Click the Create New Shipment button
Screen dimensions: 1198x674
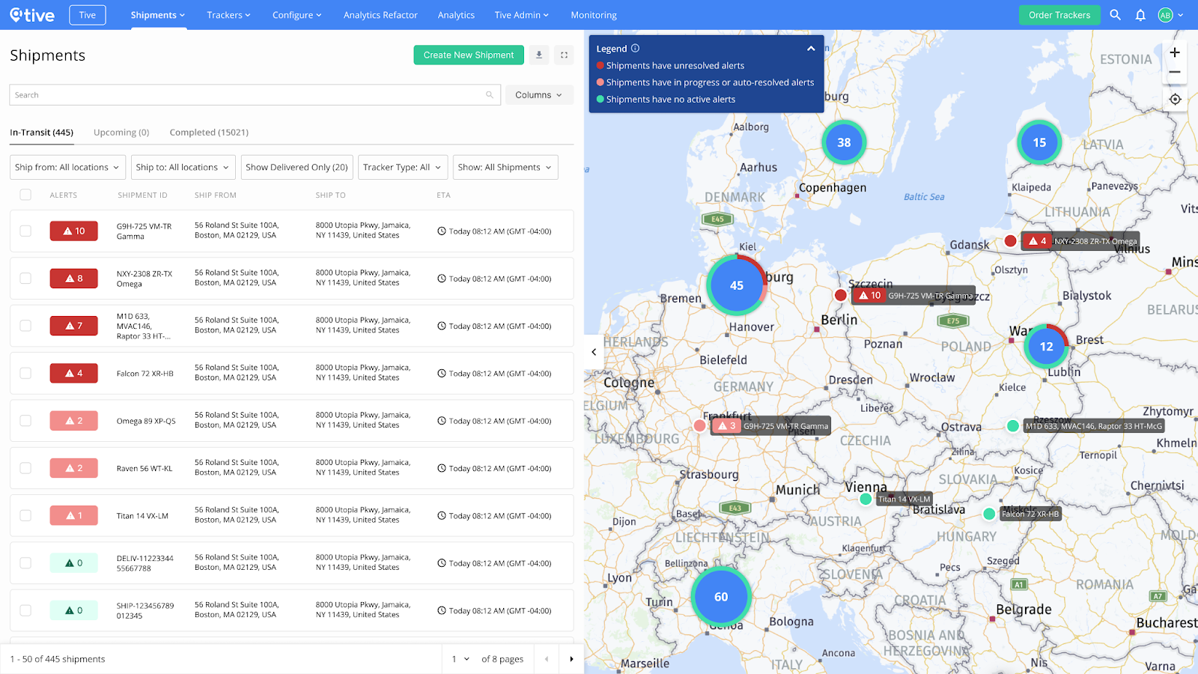pyautogui.click(x=468, y=55)
